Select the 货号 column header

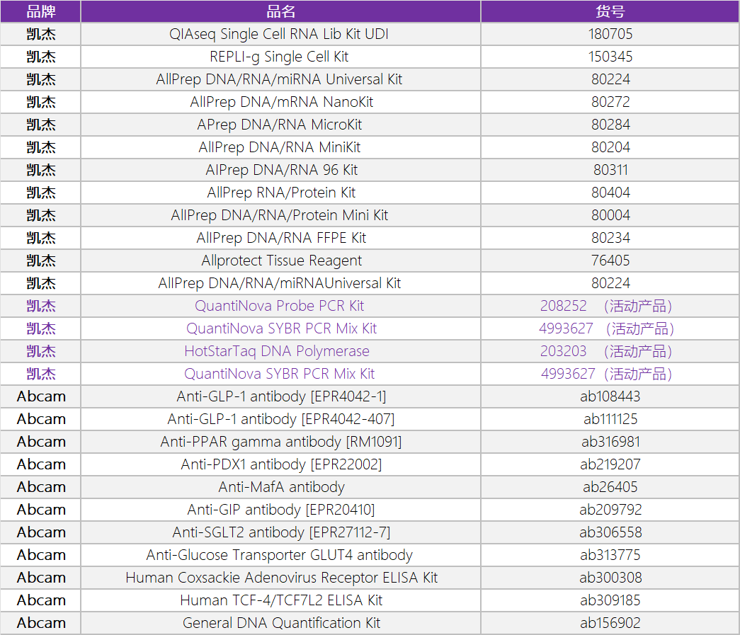610,11
